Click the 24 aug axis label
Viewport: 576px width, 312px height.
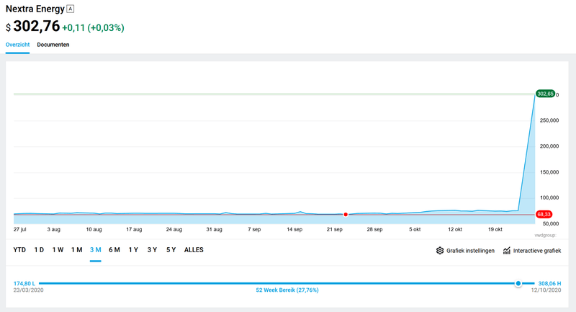coord(174,229)
